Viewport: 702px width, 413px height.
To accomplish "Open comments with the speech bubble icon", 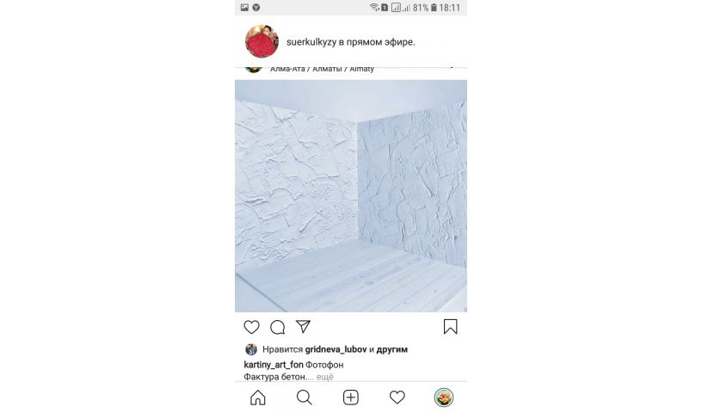I will (278, 327).
